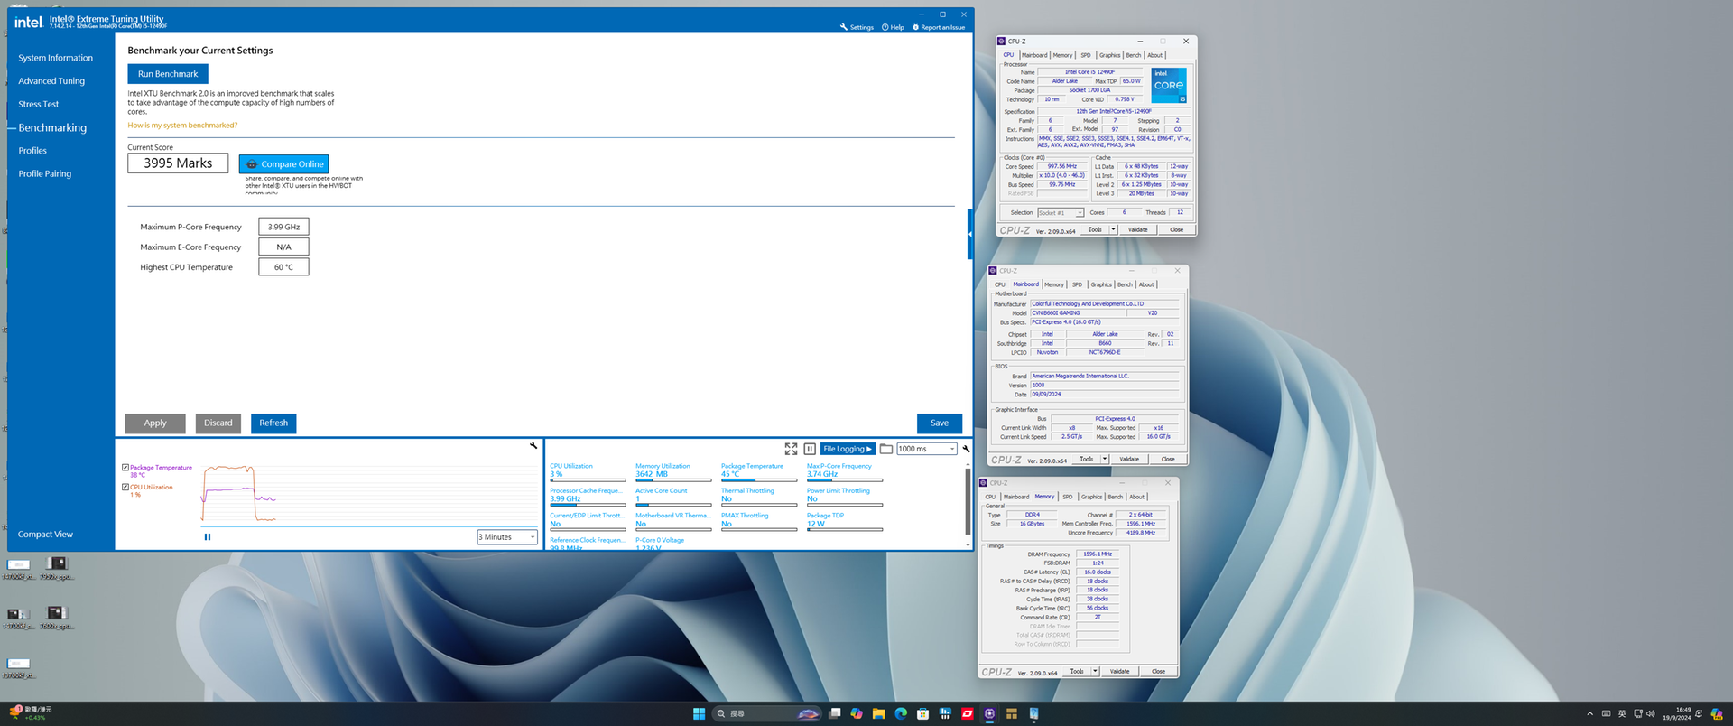
Task: Click the Package Temperature progress bar
Action: 759,480
